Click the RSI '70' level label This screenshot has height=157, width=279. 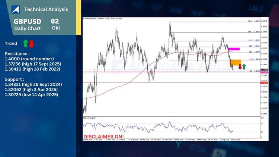click(262, 123)
